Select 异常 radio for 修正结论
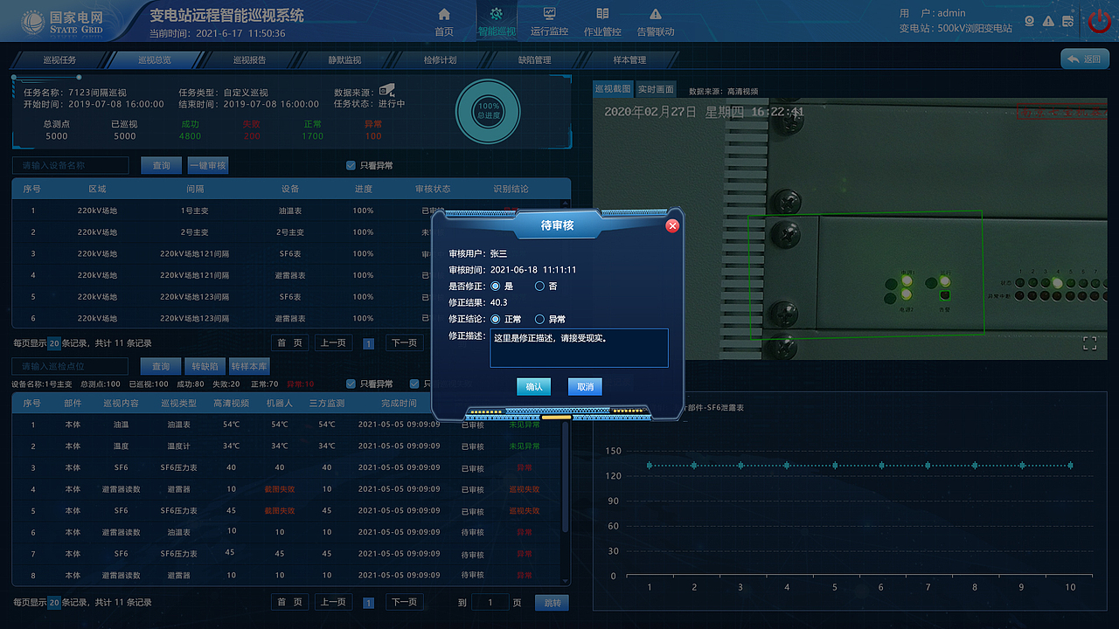 click(x=539, y=319)
